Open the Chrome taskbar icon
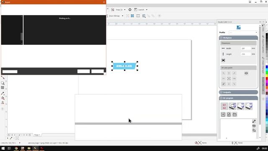Image resolution: width=268 pixels, height=151 pixels. click(16, 148)
